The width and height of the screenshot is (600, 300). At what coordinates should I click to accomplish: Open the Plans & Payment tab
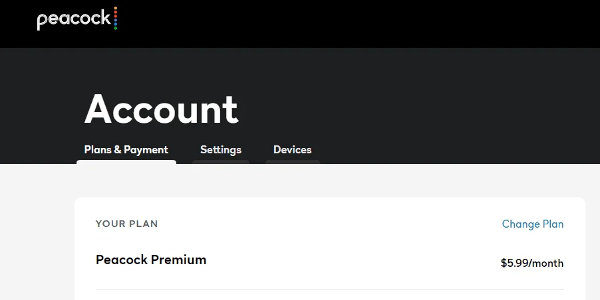click(126, 149)
